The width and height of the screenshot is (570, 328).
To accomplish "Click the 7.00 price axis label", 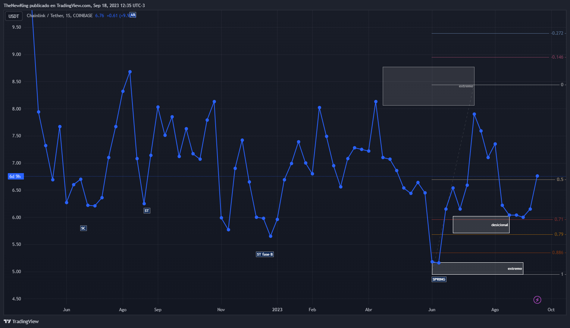I will click(16, 163).
